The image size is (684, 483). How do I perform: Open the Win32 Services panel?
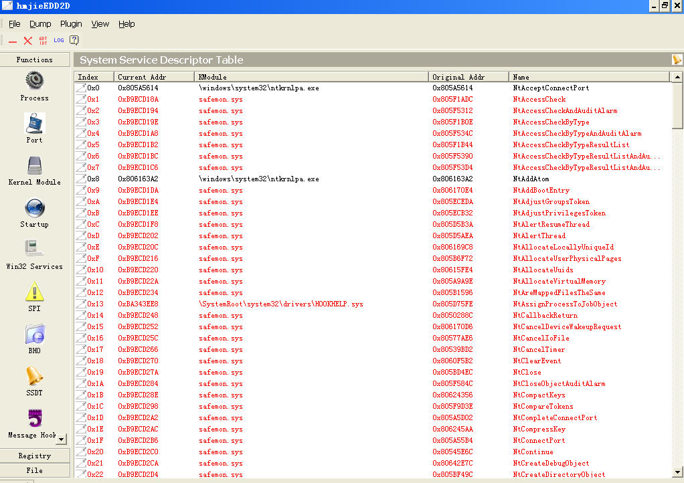point(34,250)
